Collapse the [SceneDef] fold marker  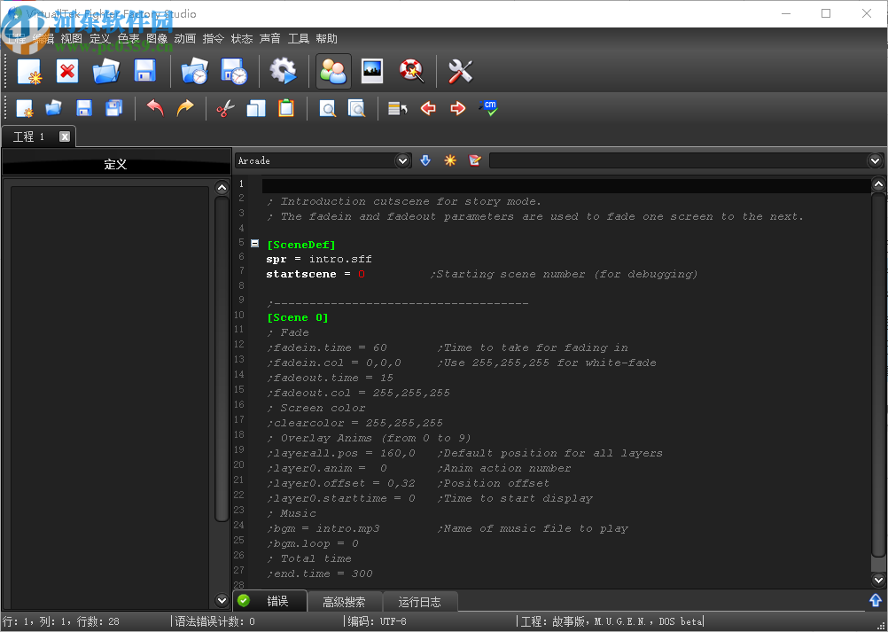(255, 243)
